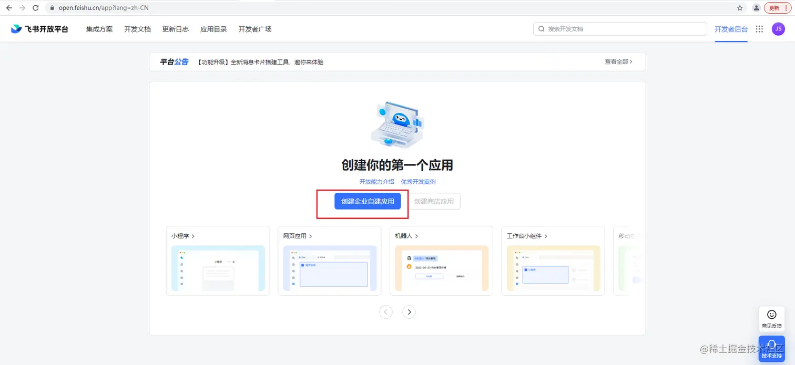Open the 应用目录 page
Viewport: 795px width, 365px height.
(213, 29)
